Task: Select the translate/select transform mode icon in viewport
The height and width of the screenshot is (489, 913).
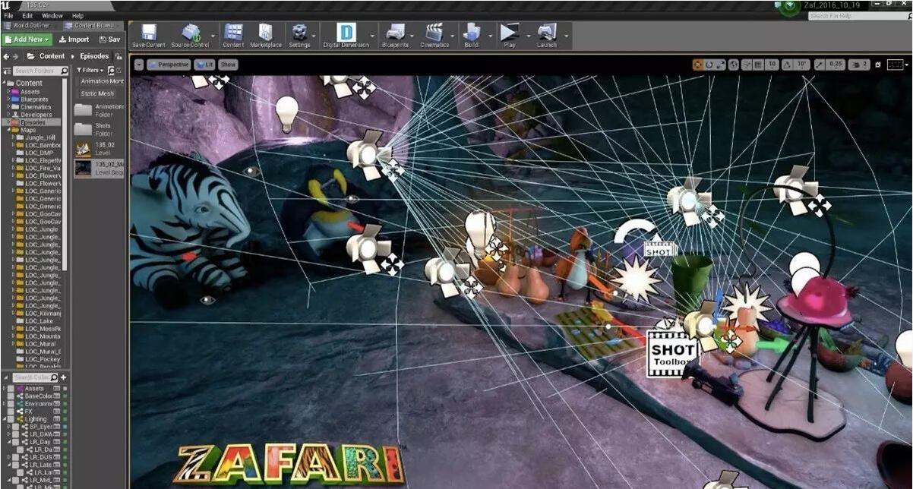Action: pyautogui.click(x=697, y=65)
